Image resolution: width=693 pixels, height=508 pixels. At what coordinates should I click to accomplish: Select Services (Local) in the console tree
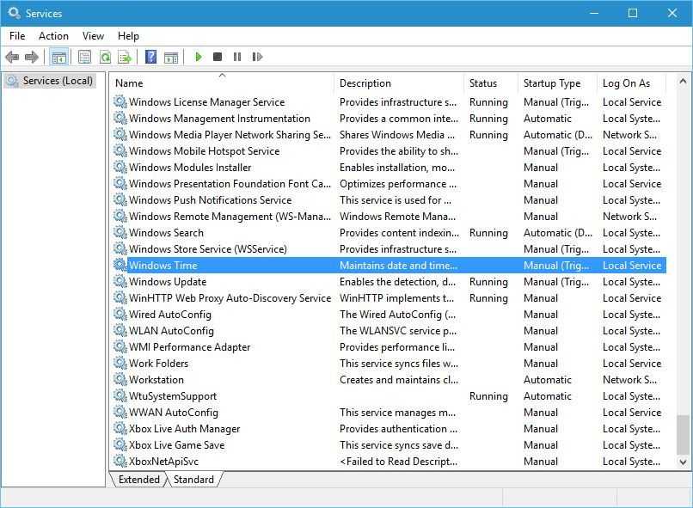(x=50, y=81)
